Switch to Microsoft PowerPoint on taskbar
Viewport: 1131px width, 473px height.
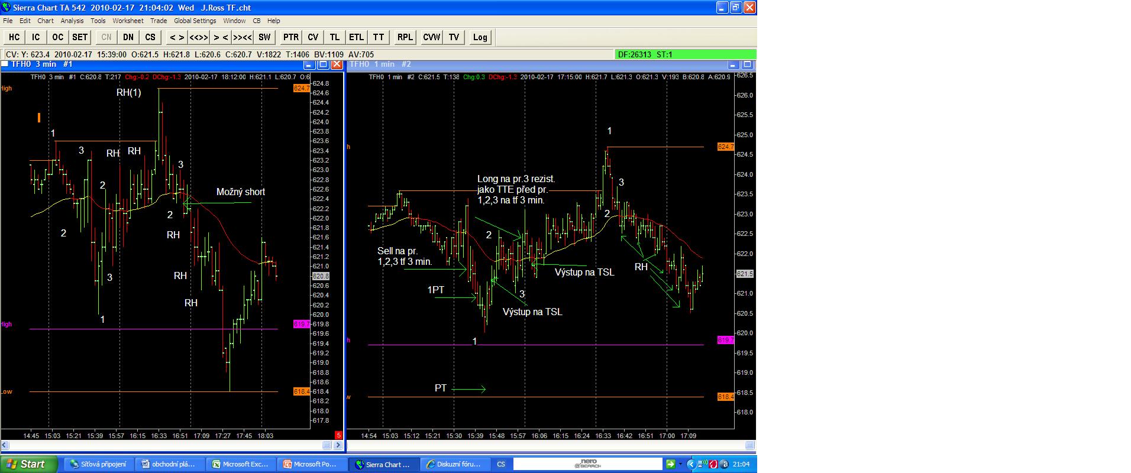click(314, 464)
